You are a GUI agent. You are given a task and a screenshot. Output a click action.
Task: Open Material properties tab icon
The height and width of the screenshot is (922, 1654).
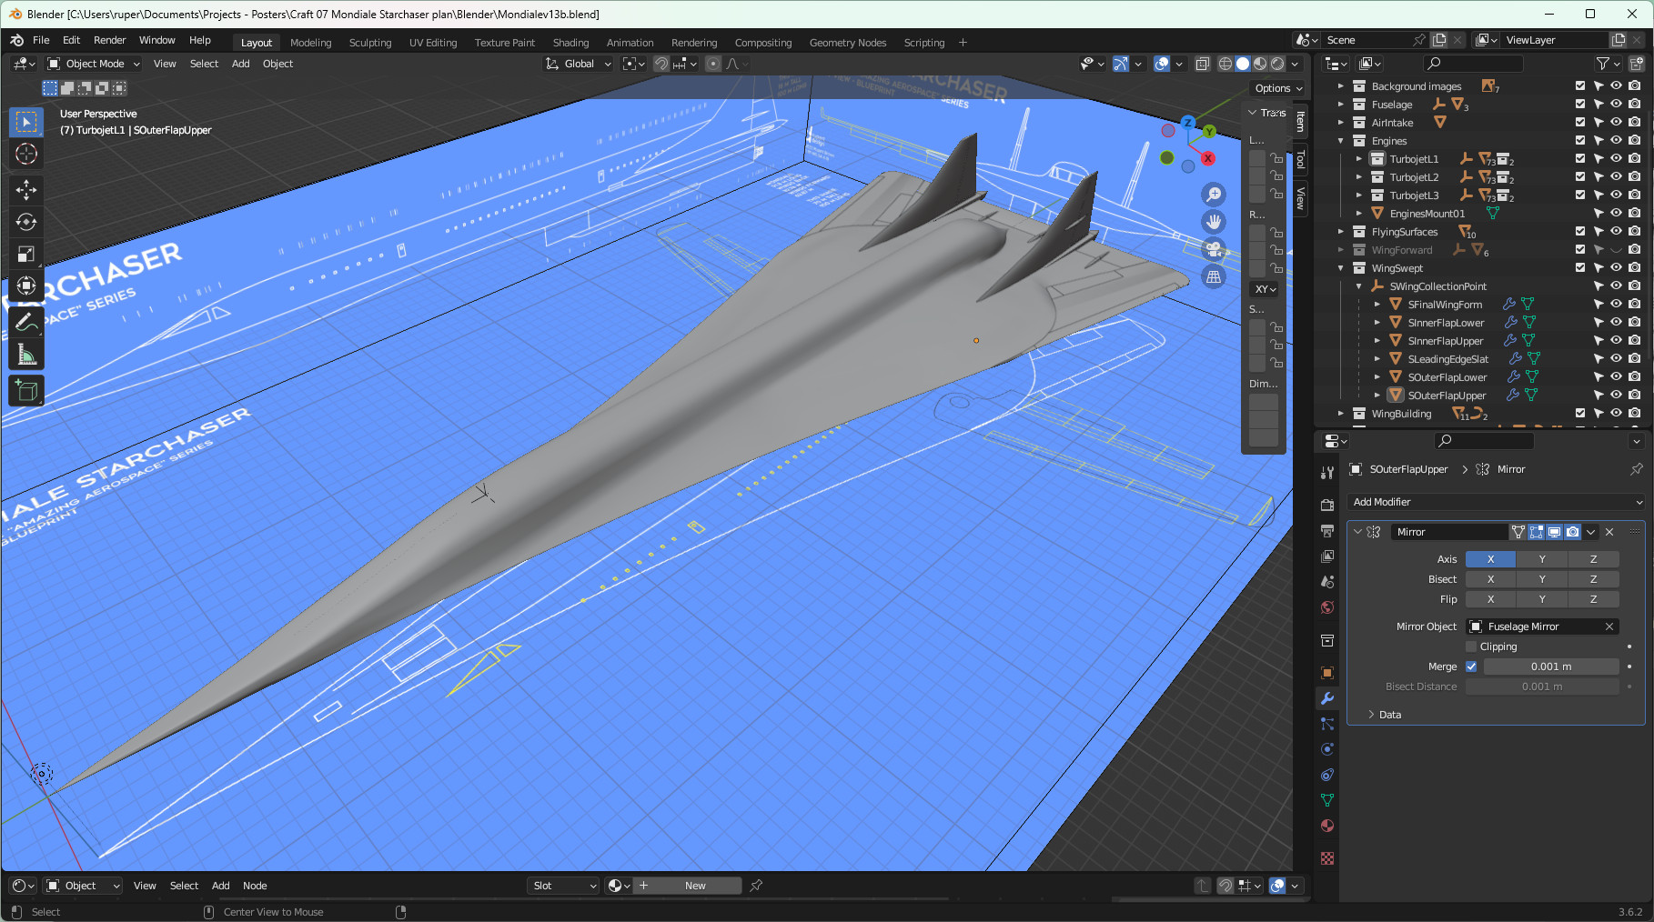(x=1327, y=826)
